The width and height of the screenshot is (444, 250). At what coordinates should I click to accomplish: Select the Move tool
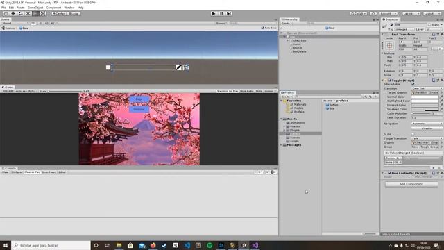[x=13, y=14]
